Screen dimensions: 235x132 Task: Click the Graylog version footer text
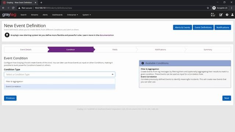click(x=117, y=109)
